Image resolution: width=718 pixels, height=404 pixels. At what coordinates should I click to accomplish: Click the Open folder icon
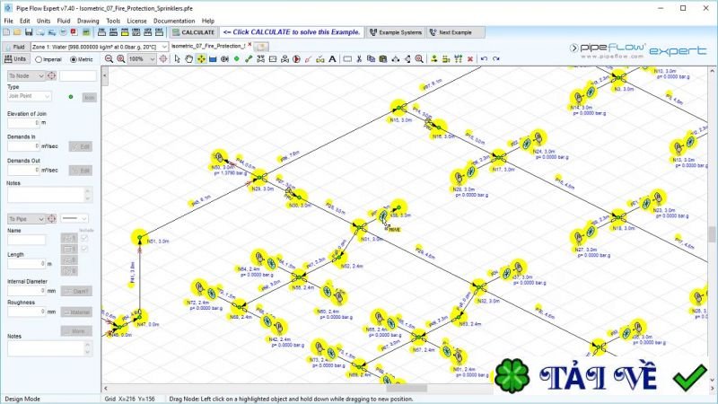click(17, 32)
